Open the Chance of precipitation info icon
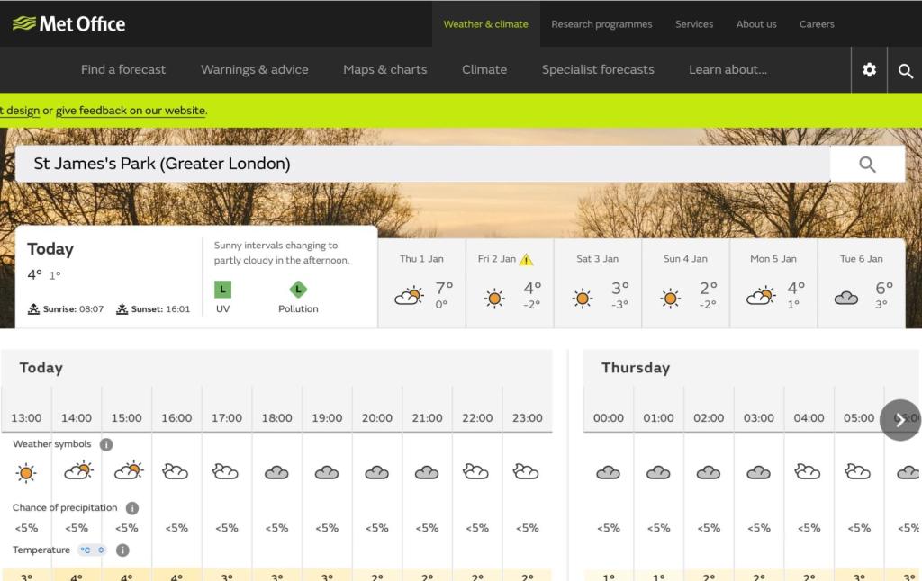 coord(132,508)
